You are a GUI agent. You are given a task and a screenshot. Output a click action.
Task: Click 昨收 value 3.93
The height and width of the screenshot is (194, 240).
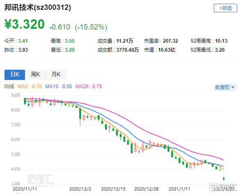pos(23,50)
